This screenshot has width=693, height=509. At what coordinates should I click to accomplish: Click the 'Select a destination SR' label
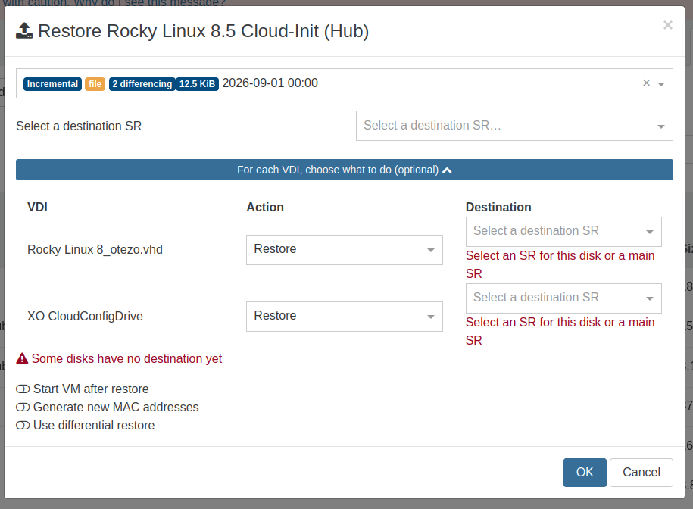[x=79, y=126]
